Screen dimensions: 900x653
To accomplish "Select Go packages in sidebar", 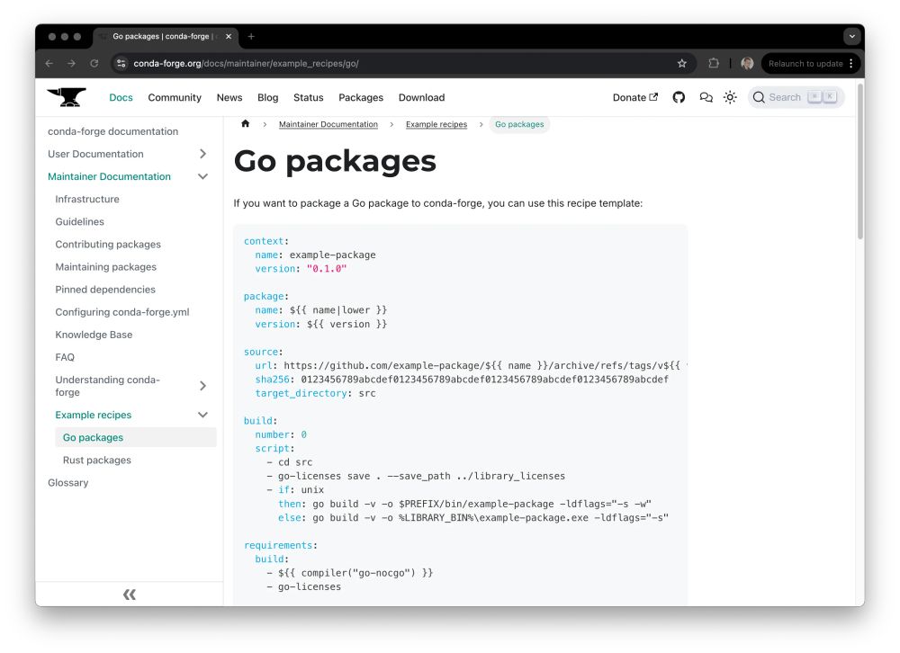I will coord(136,437).
